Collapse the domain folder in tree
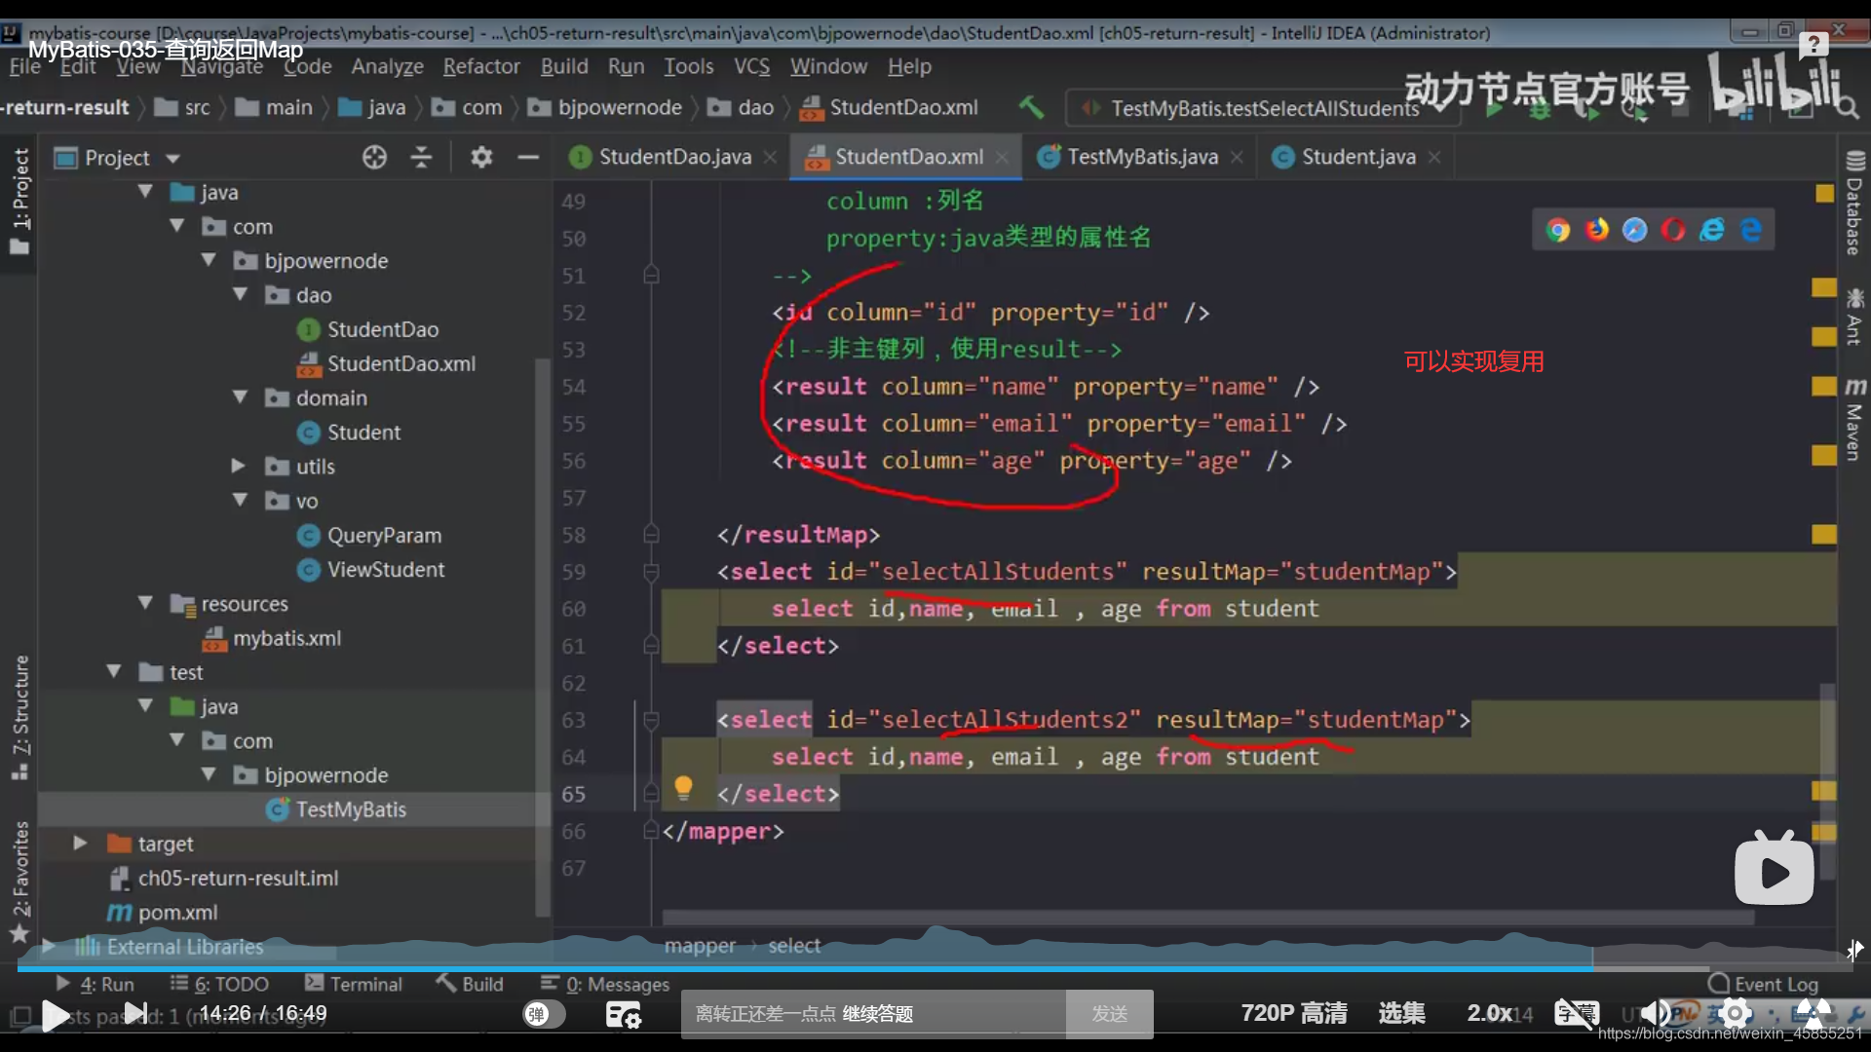The image size is (1871, 1052). click(x=241, y=397)
